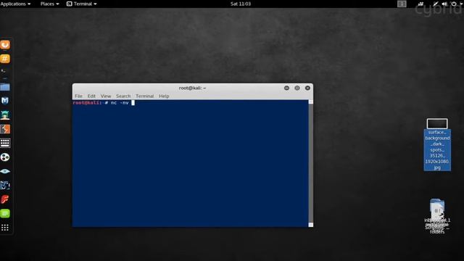Screen dimensions: 464x261
Task: Open the Sat 11:03 clock calendar
Action: 241,4
